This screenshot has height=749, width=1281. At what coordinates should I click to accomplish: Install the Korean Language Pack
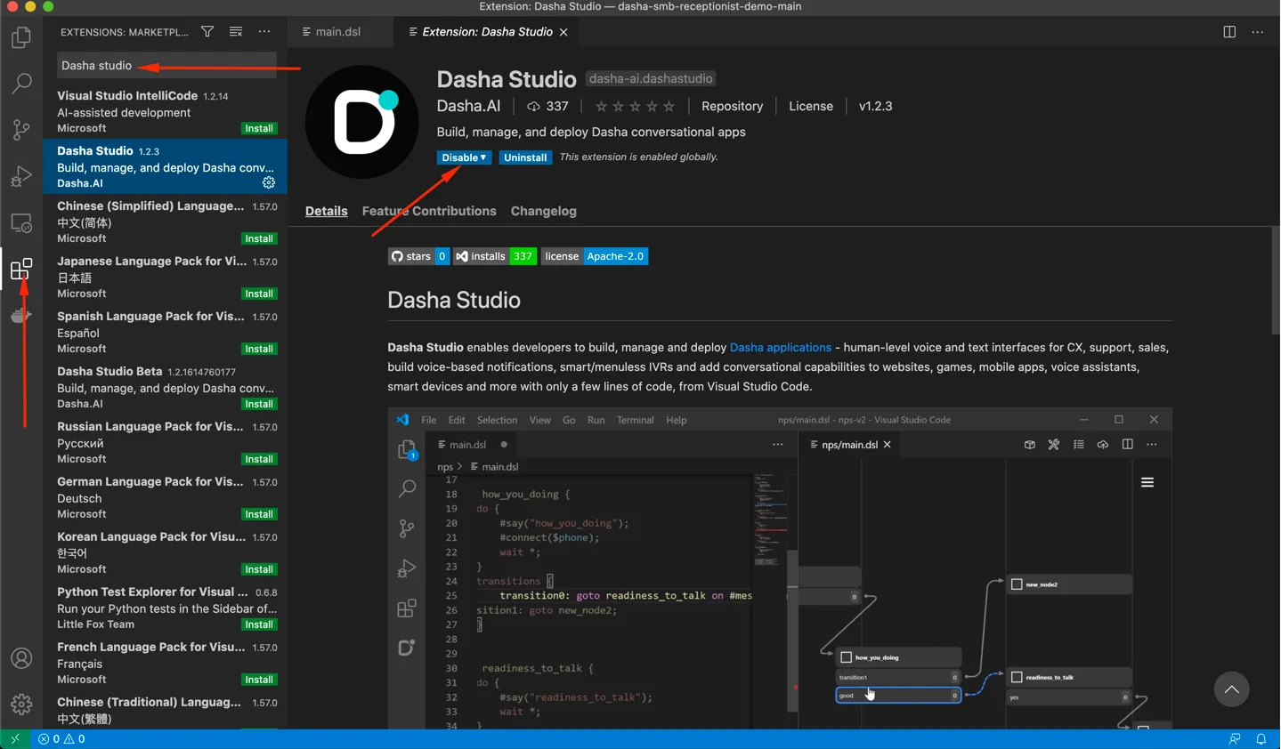point(259,570)
